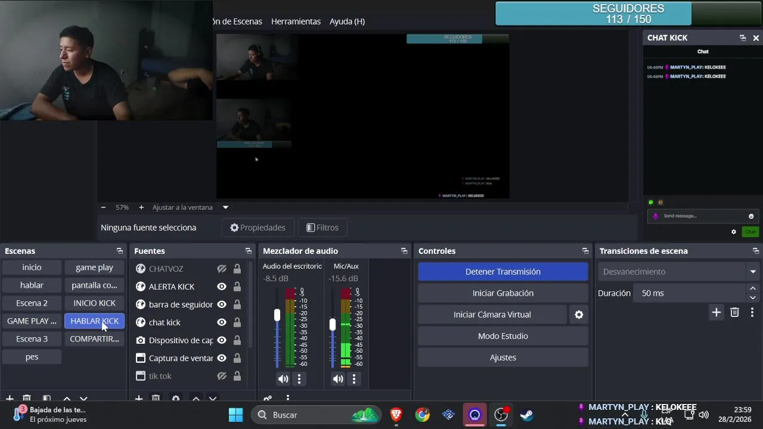Open source Filtros
The height and width of the screenshot is (429, 763).
coord(322,228)
